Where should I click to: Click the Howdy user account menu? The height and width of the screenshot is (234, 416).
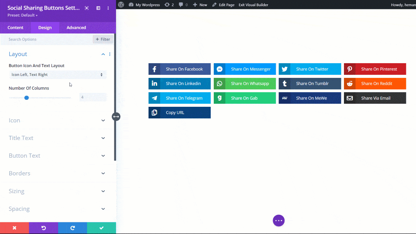click(x=403, y=5)
